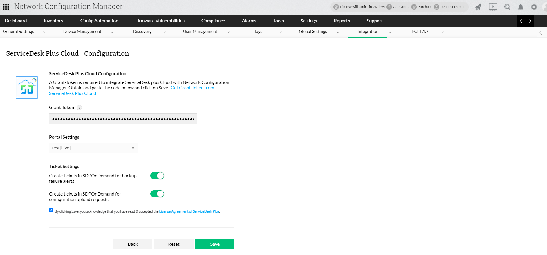
Task: Open Alarms tab
Action: (x=249, y=21)
